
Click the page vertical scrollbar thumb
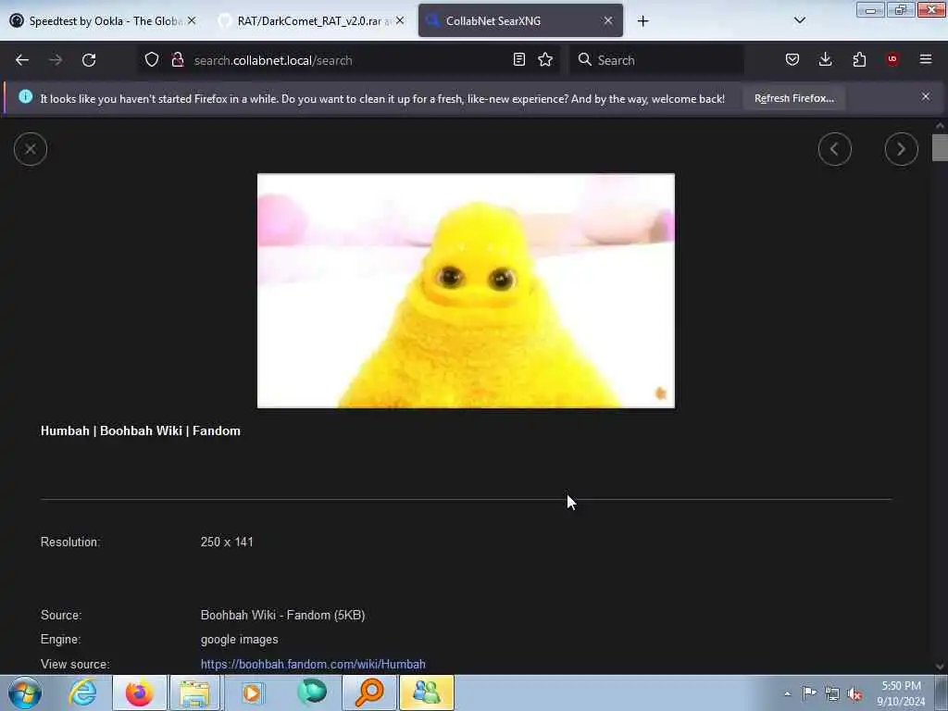coord(940,147)
